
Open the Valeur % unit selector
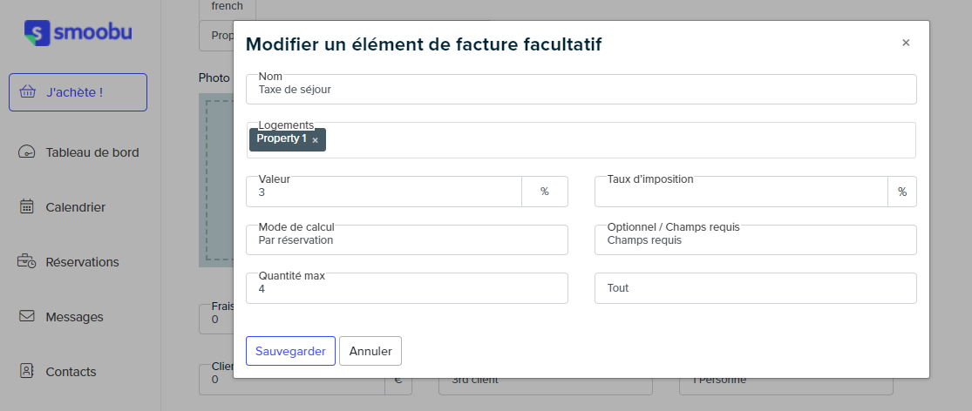pyautogui.click(x=545, y=192)
